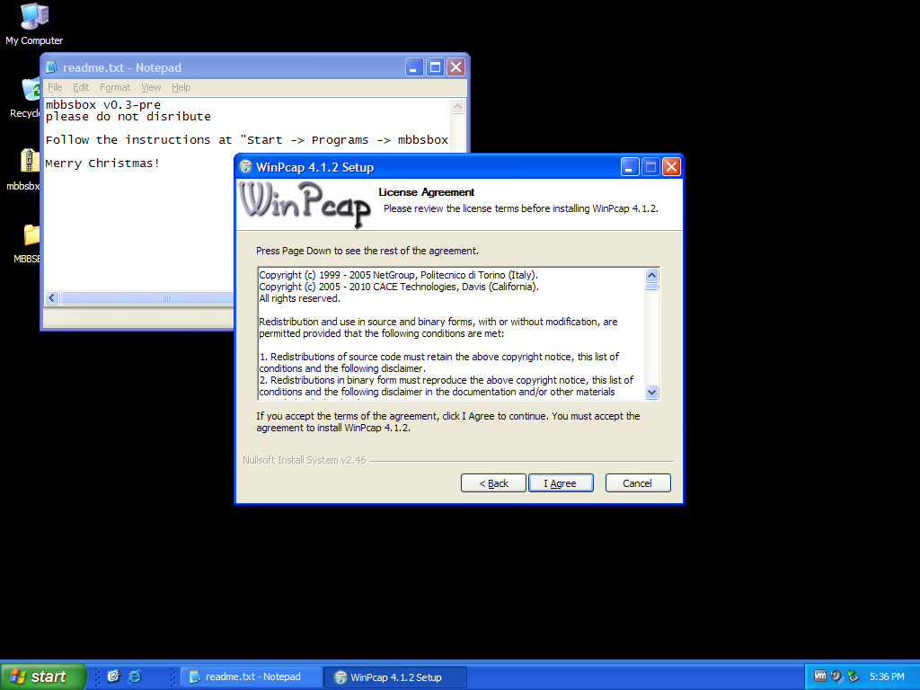Open the My Computer desktop icon

coord(34,18)
